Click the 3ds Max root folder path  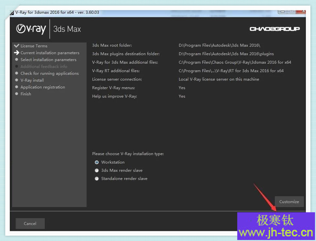coord(219,45)
